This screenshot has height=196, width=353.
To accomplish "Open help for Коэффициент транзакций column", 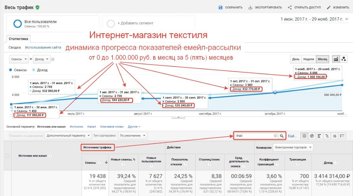I will (x=277, y=164).
